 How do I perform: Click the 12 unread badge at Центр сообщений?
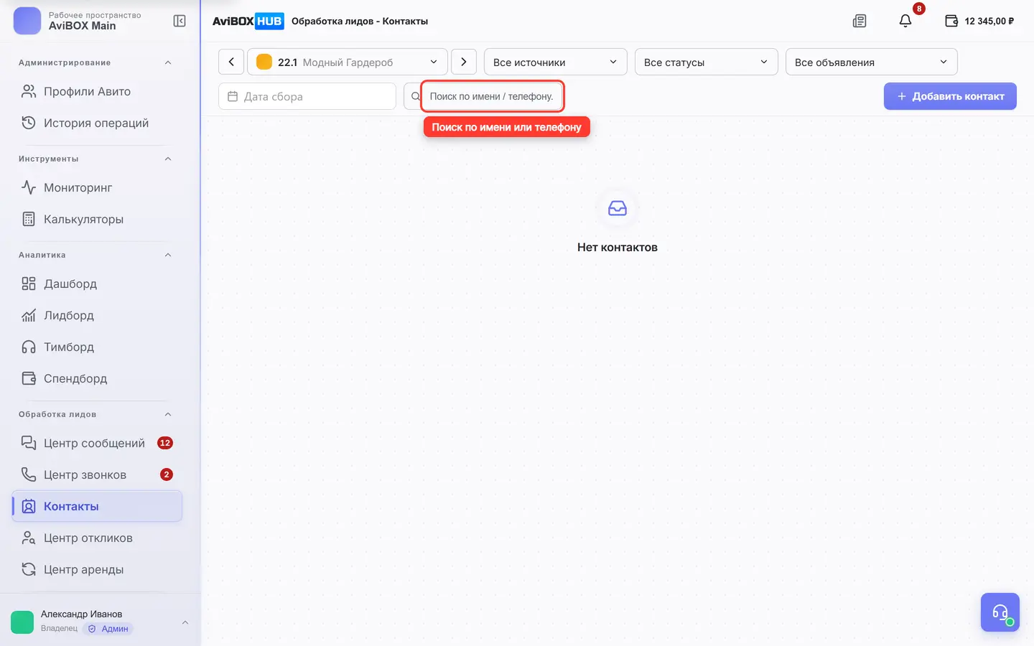point(165,443)
